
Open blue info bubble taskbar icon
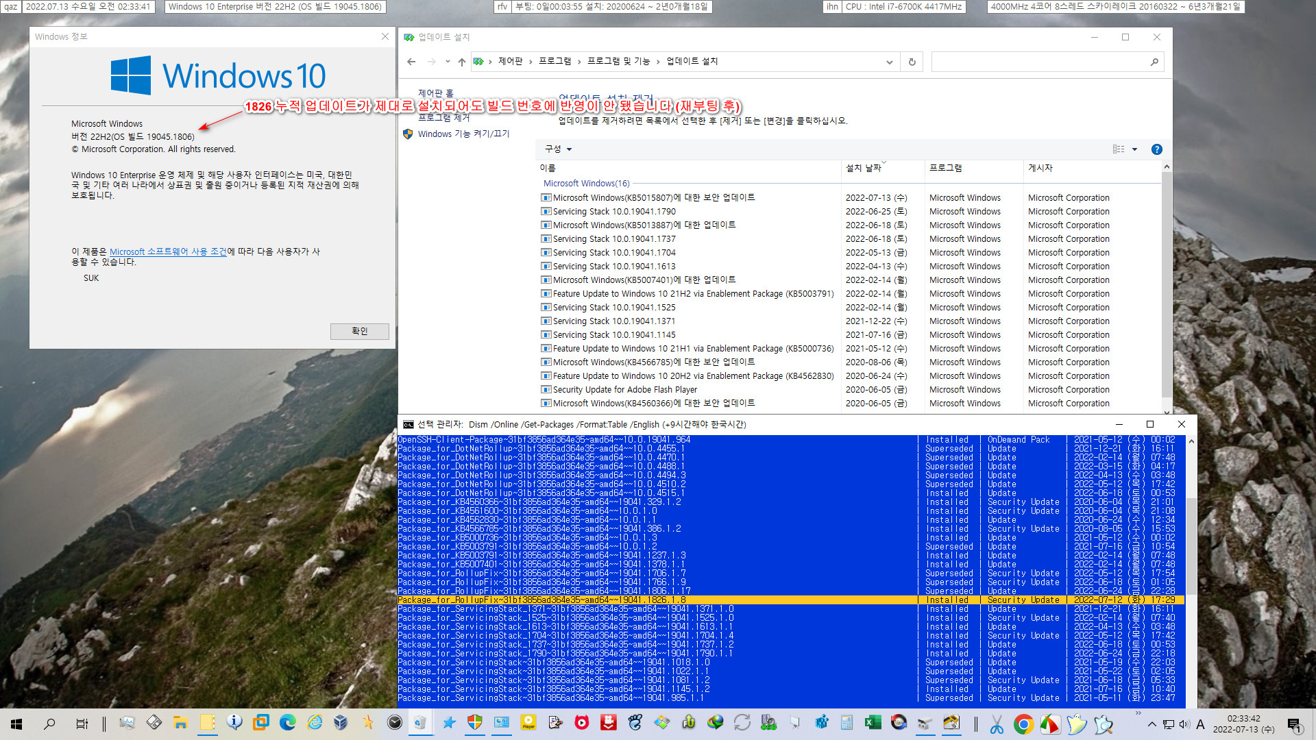coord(234,723)
